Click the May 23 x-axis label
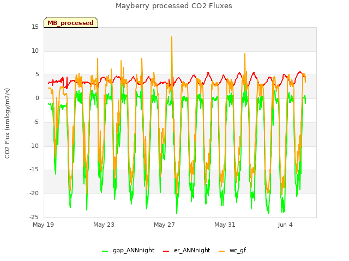The image size is (349, 261). pyautogui.click(x=104, y=225)
